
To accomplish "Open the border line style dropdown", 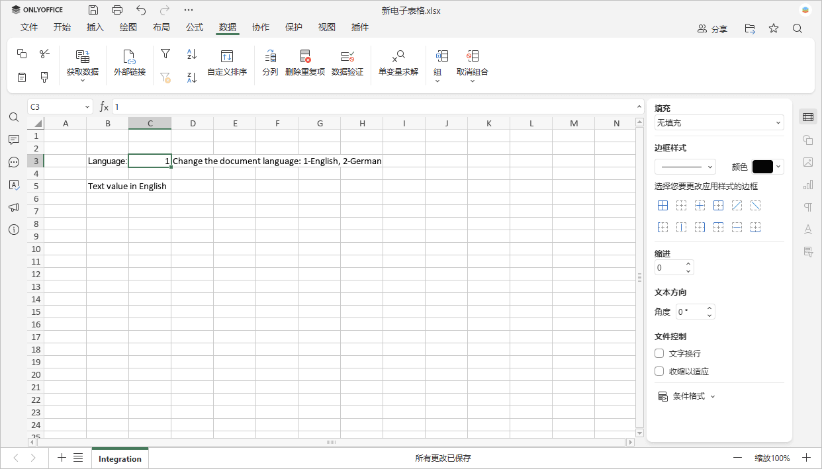I will (685, 167).
